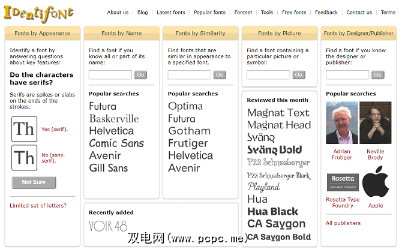
Task: Open the Fontset page
Action: [243, 13]
